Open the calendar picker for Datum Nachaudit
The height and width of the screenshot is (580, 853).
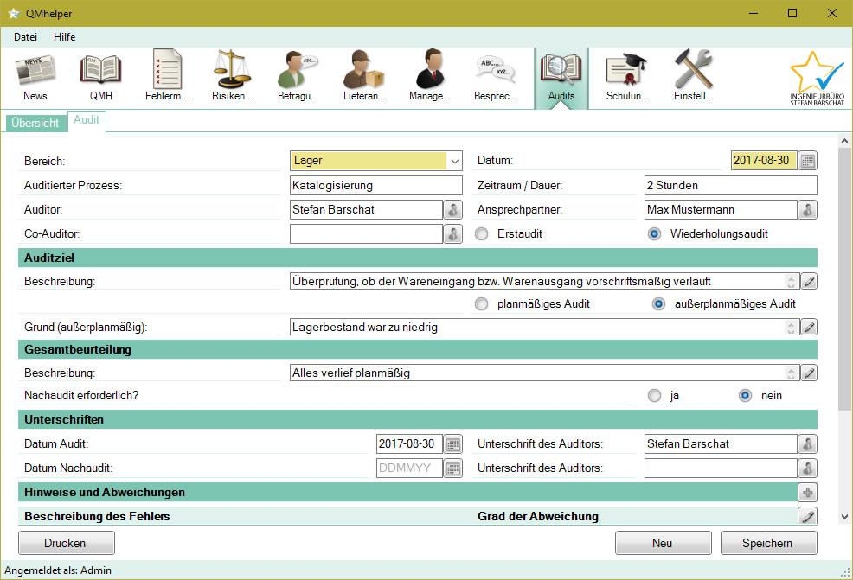[x=452, y=468]
